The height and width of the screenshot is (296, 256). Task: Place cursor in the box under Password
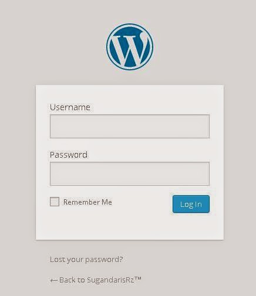coord(130,173)
